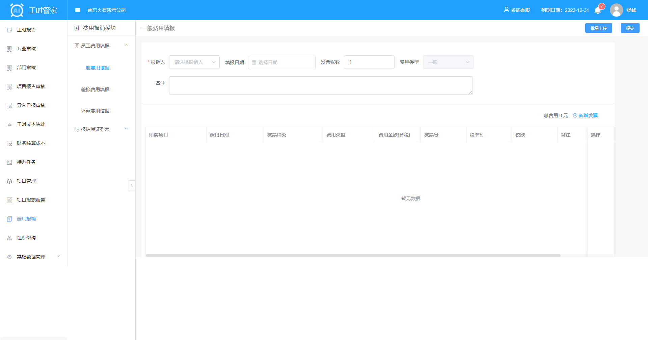Click the 工时成本统计 chart icon

tap(9, 125)
